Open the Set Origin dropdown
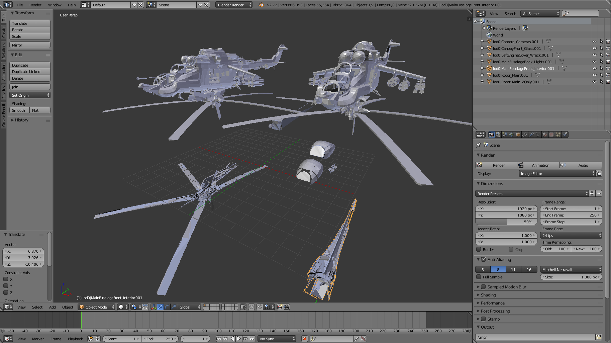The height and width of the screenshot is (343, 611). pyautogui.click(x=30, y=95)
